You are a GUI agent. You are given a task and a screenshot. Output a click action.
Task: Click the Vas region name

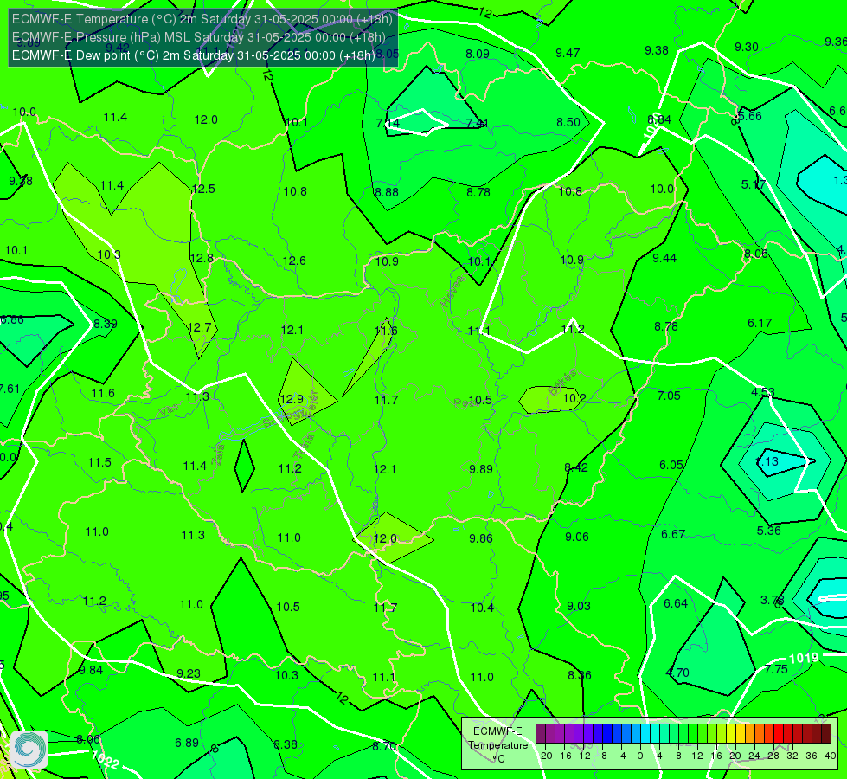[169, 411]
